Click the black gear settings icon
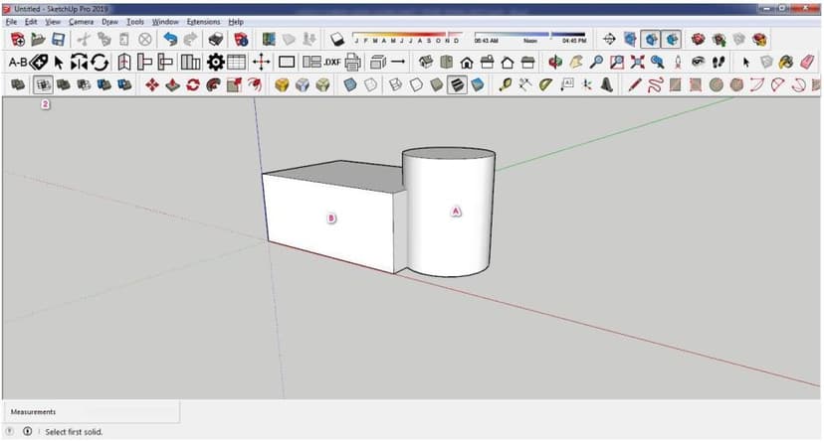The width and height of the screenshot is (824, 443). tap(216, 62)
